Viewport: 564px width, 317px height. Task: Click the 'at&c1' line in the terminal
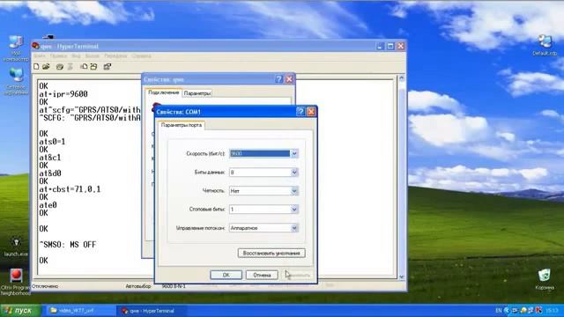pyautogui.click(x=50, y=158)
